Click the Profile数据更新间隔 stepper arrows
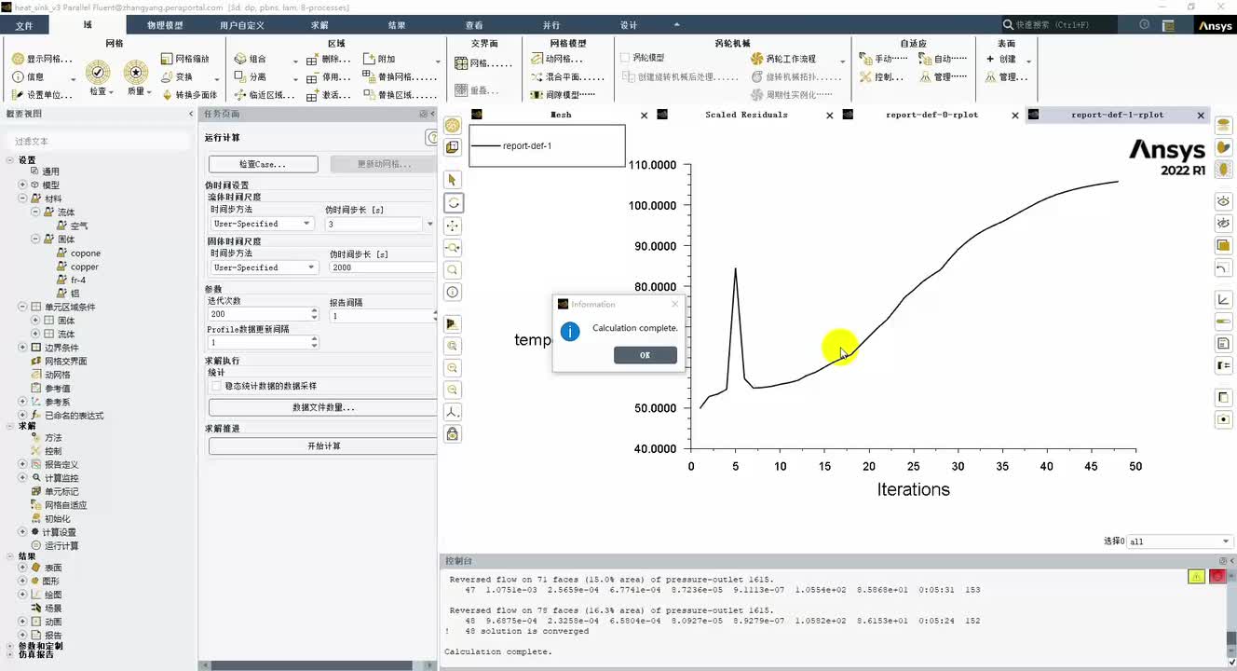 pyautogui.click(x=314, y=343)
